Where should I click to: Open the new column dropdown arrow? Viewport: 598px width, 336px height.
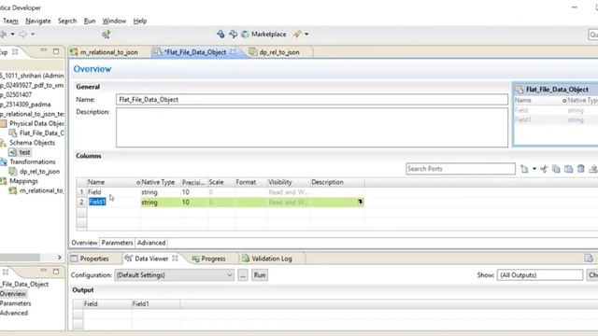pyautogui.click(x=534, y=169)
